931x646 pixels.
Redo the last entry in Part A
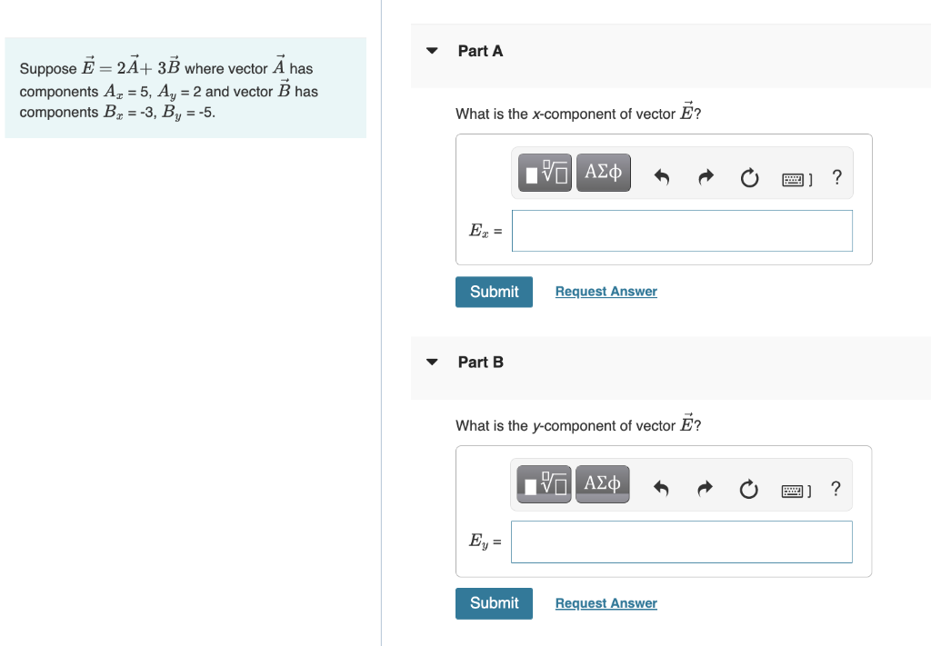705,176
